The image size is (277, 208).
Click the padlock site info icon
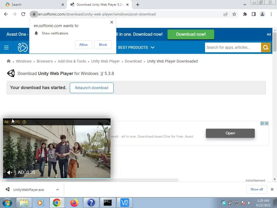34,14
